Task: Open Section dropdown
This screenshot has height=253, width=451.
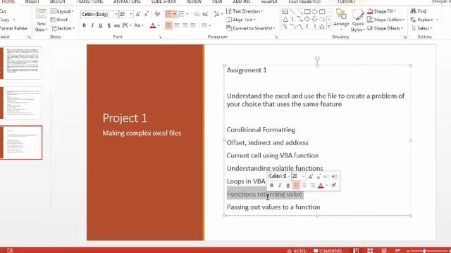Action: 63,28
